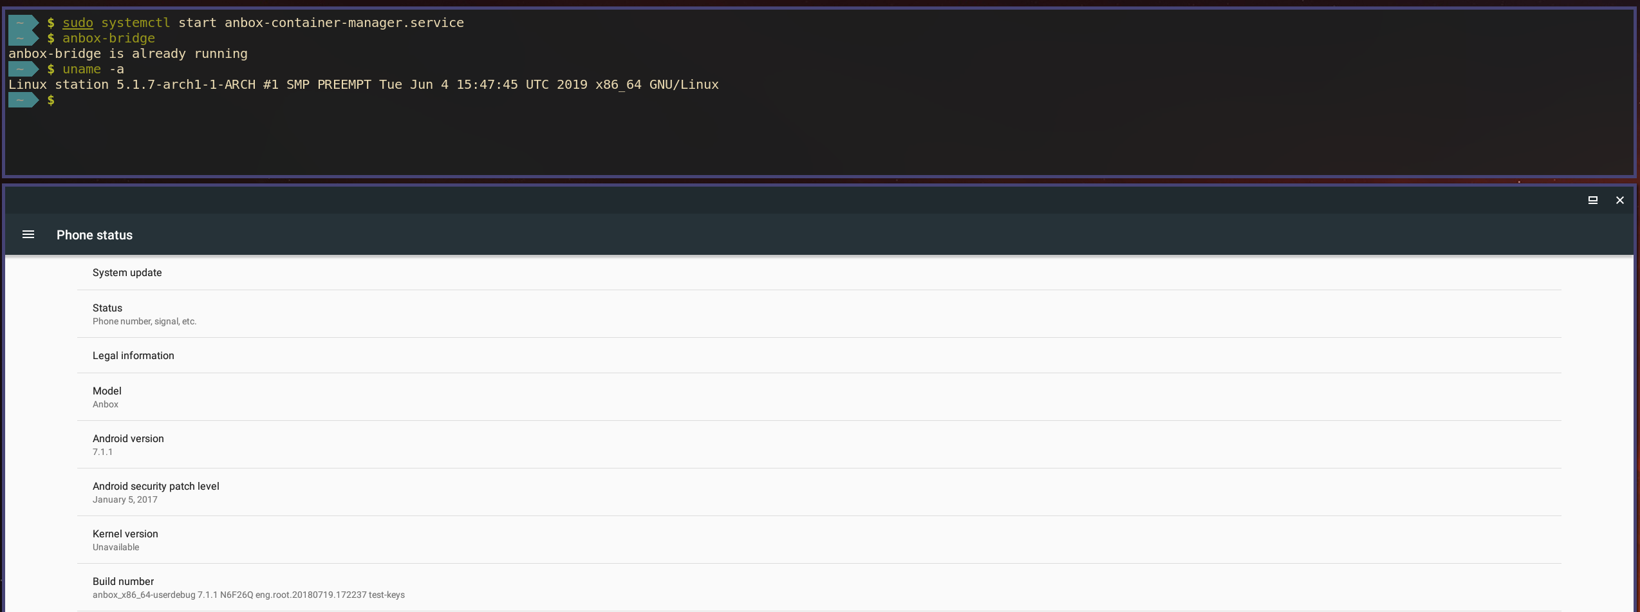Click the Phone status title text

[95, 234]
